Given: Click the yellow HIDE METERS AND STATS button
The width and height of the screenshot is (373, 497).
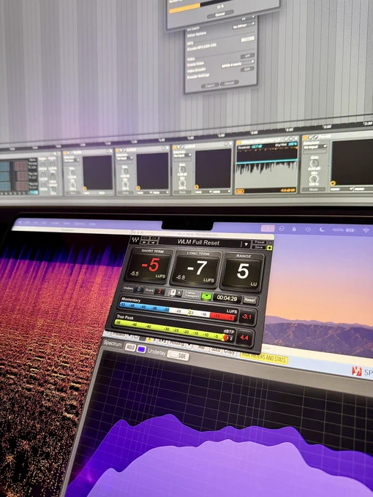Looking at the screenshot, I should (x=264, y=358).
